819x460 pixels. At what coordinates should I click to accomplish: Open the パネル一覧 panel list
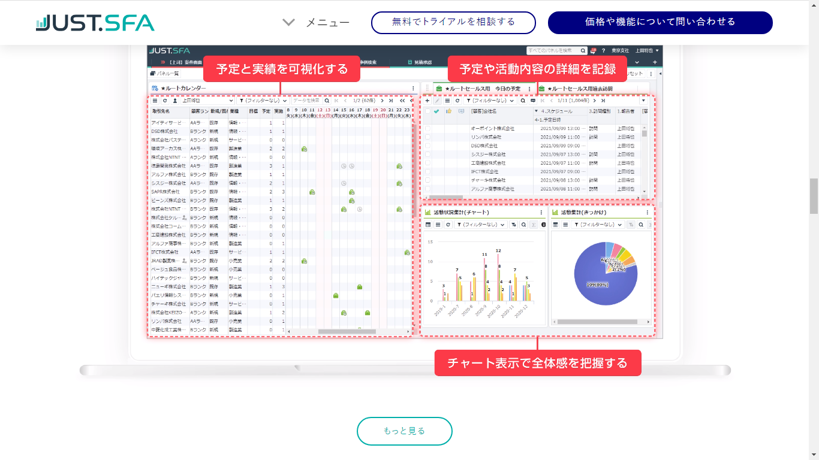click(x=164, y=74)
